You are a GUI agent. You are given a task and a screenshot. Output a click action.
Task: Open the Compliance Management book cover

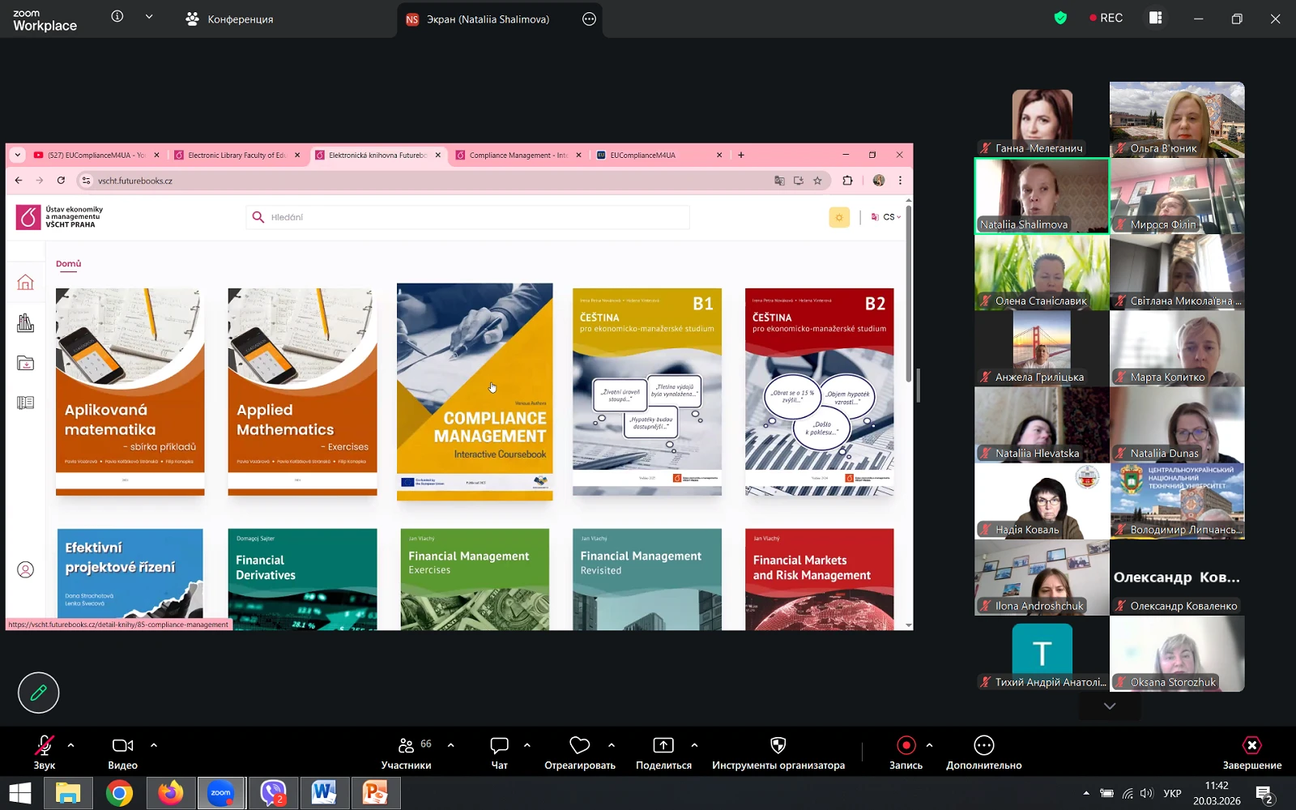(x=475, y=391)
